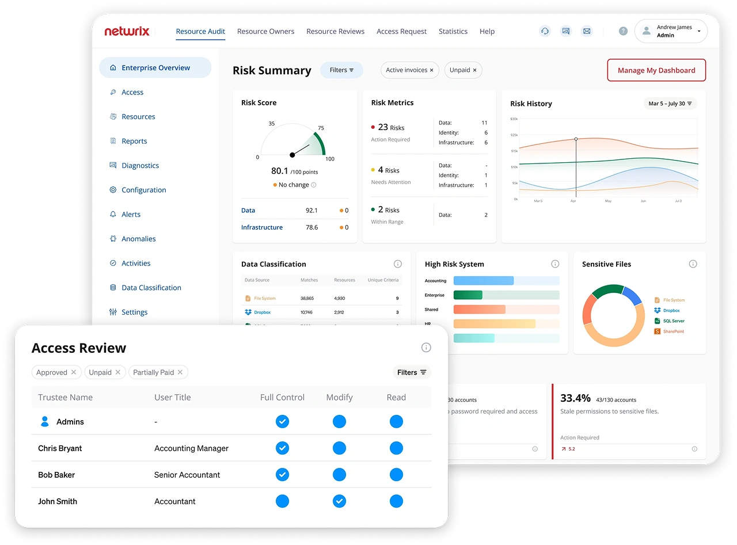The image size is (737, 545).
Task: Remove the Partially Paid filter chip
Action: pos(180,372)
